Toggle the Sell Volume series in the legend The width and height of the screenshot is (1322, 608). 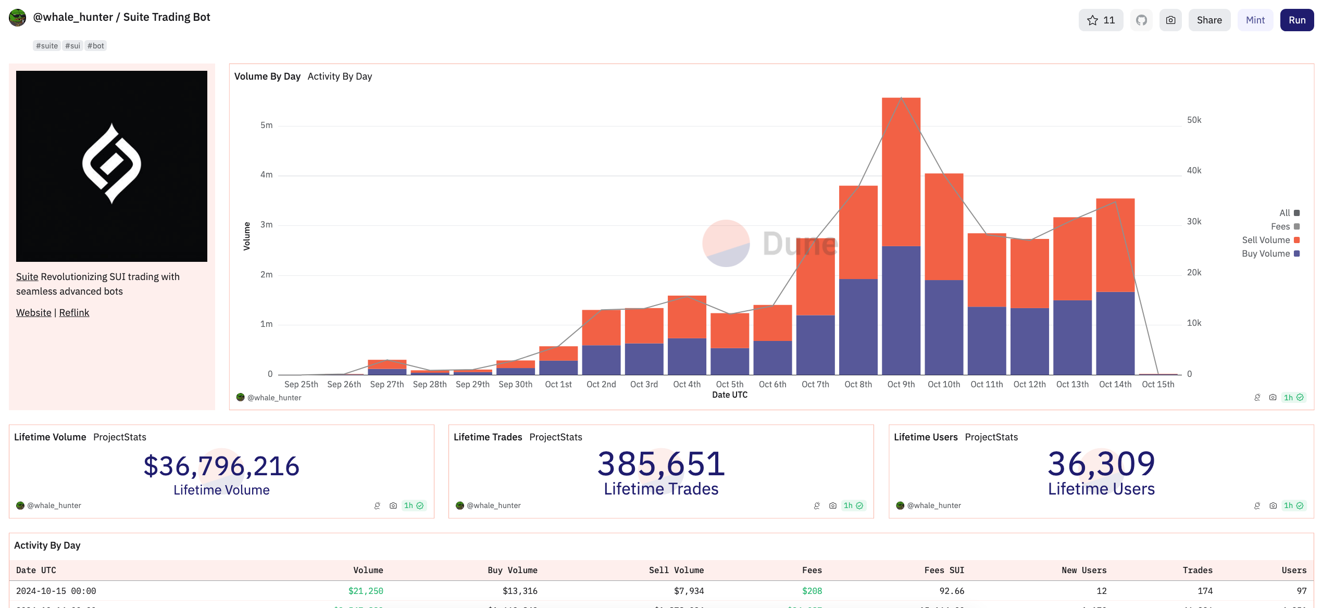[1270, 240]
